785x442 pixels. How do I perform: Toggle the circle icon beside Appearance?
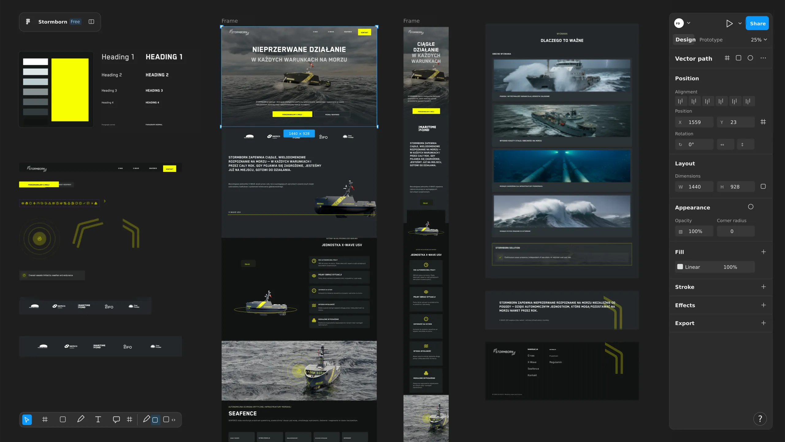[751, 207]
